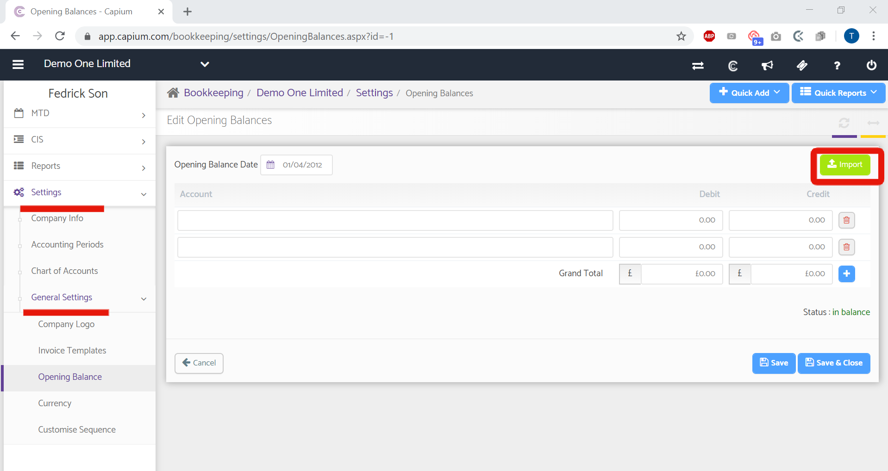Screen dimensions: 888x471
Task: Reload the page with the browser refresh button
Action: [60, 36]
